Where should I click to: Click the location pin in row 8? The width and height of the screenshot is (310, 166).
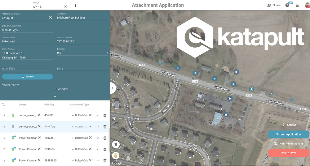click(13, 160)
